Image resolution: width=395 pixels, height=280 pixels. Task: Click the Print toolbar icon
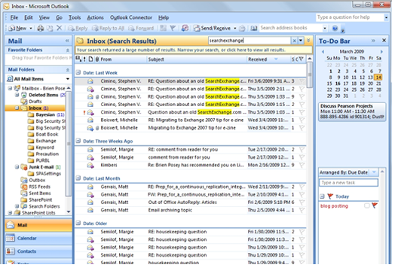click(x=40, y=28)
